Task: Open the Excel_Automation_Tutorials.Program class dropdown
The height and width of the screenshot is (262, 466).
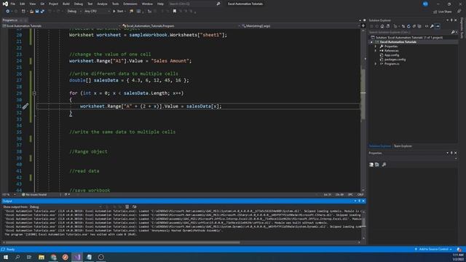Action: [x=181, y=26]
